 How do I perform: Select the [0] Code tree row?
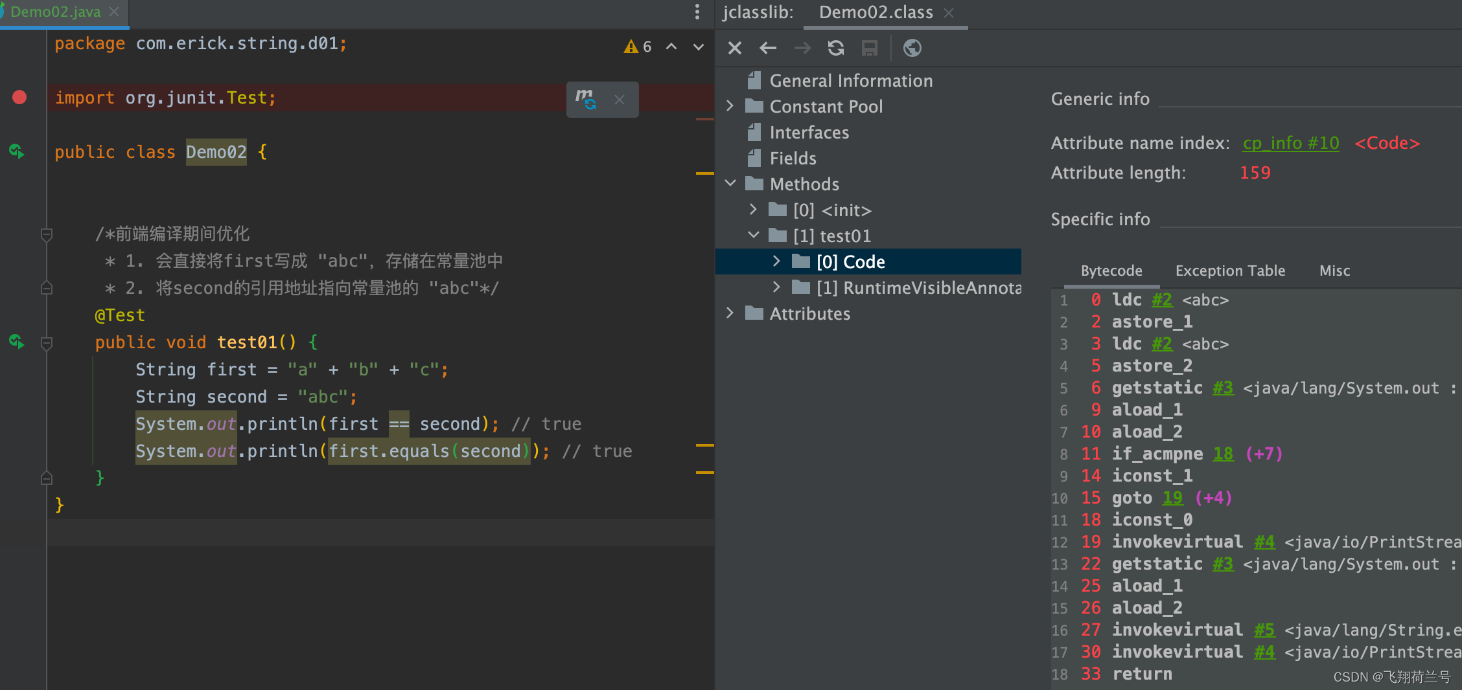pyautogui.click(x=868, y=262)
